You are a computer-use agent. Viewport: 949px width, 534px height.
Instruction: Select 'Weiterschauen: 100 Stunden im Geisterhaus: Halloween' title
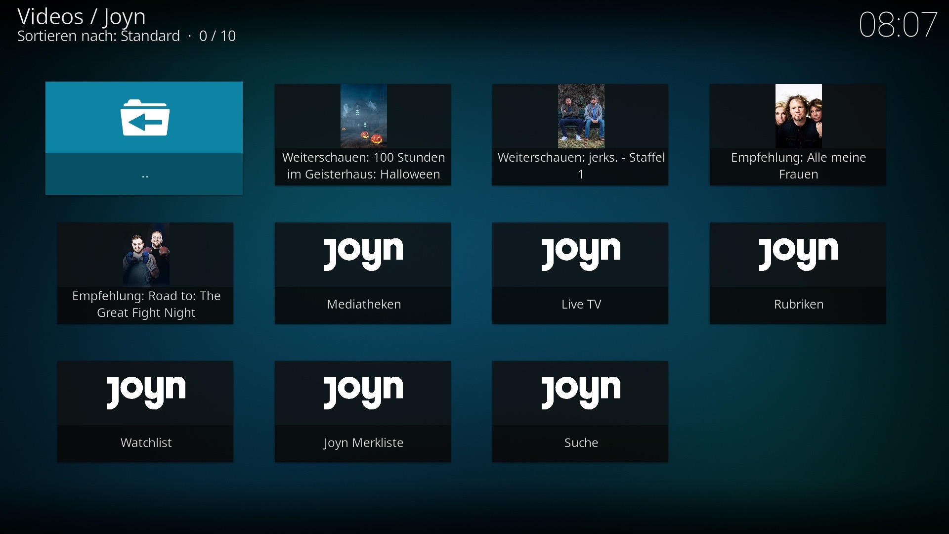(364, 166)
